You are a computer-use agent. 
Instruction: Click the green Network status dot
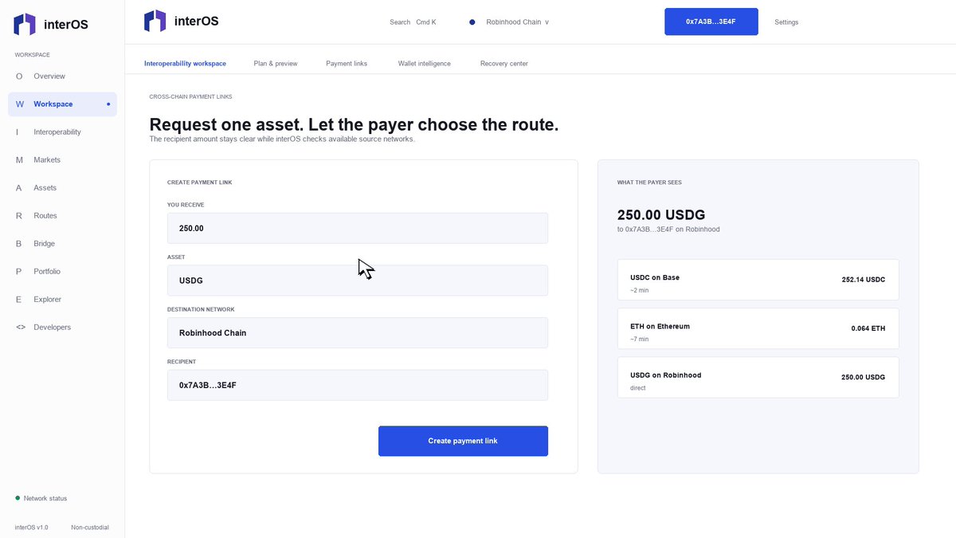(18, 498)
